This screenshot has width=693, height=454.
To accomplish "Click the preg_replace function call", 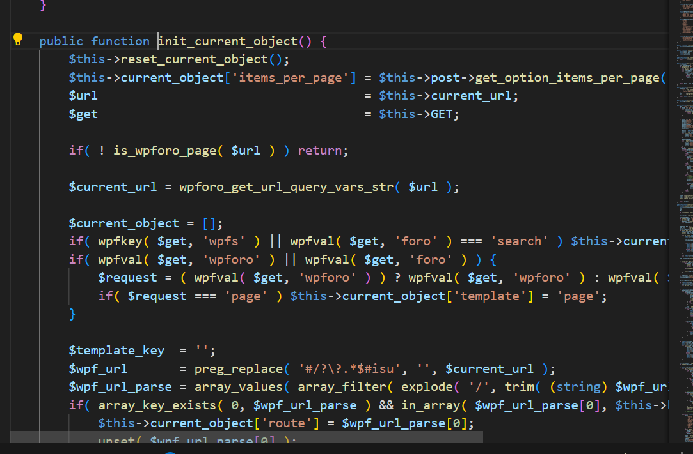I will click(x=239, y=369).
